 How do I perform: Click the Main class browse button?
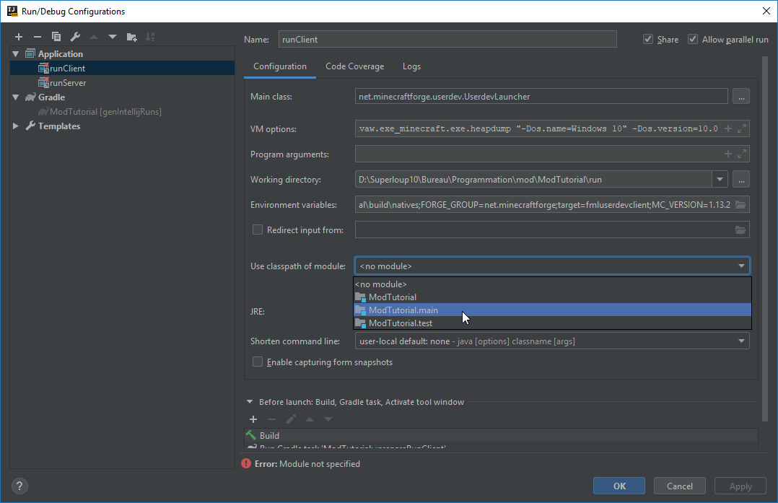(x=741, y=96)
